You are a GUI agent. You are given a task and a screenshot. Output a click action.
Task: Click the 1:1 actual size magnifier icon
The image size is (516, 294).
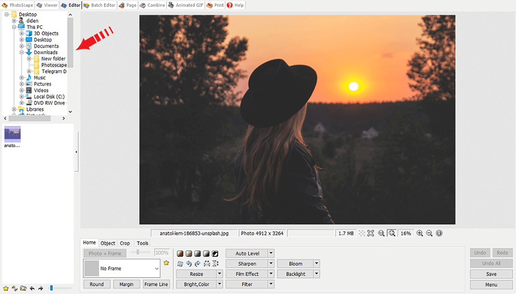[x=381, y=233]
